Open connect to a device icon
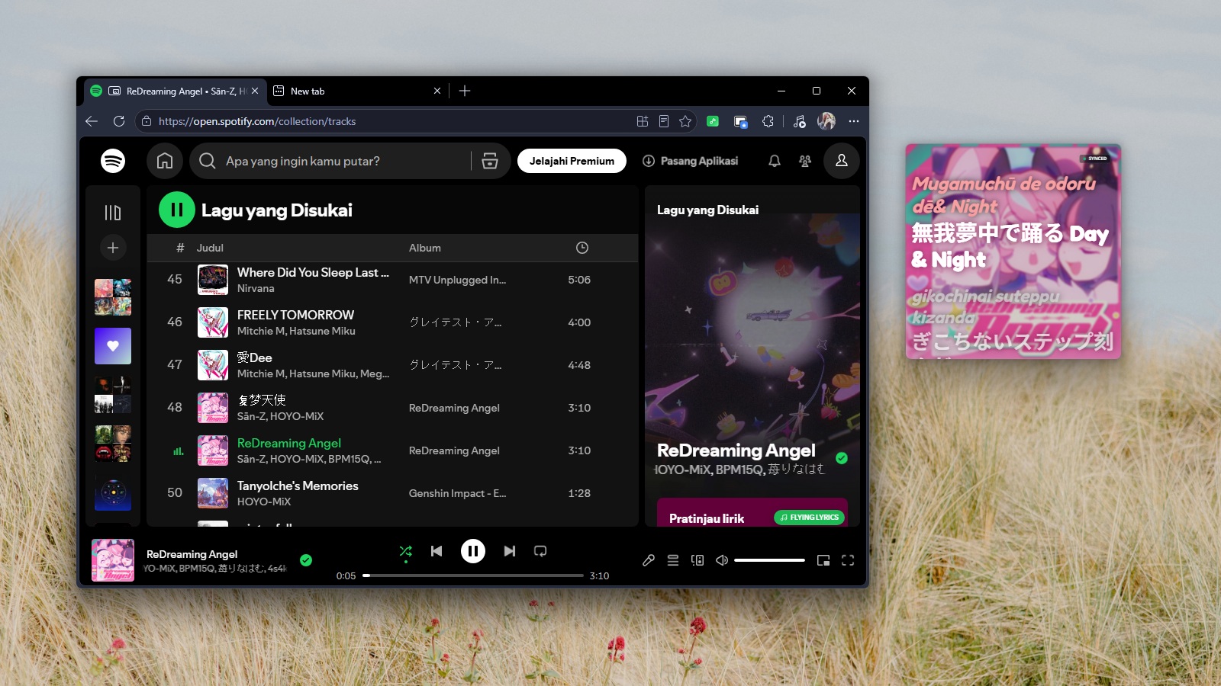1221x686 pixels. click(697, 560)
